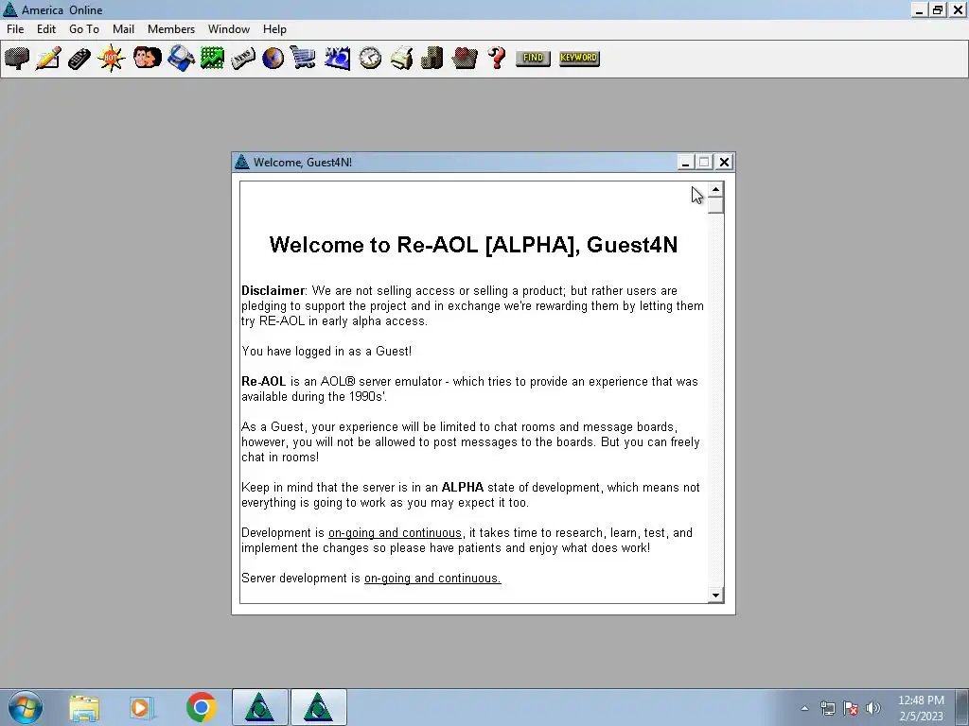
Task: Click 'chat in rooms!' text
Action: 280,458
